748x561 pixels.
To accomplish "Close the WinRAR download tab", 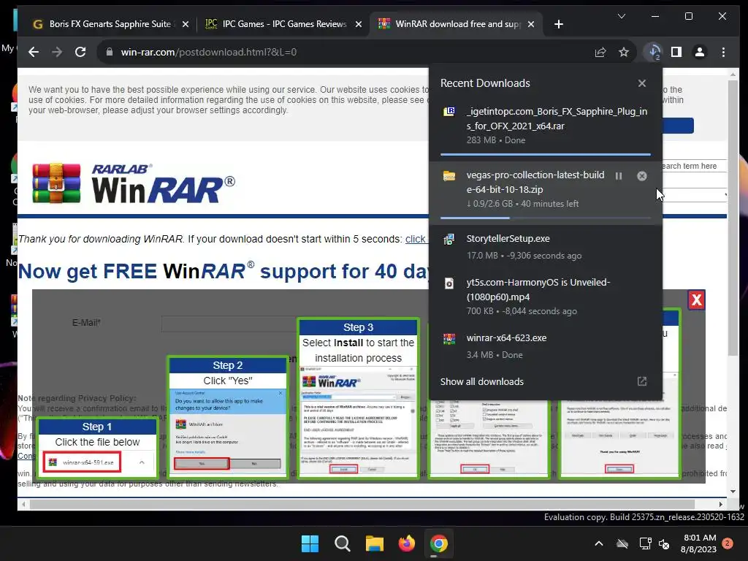I will coord(531,24).
